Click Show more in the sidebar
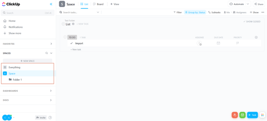Image resolution: width=267 pixels, height=121 pixels. pyautogui.click(x=15, y=33)
